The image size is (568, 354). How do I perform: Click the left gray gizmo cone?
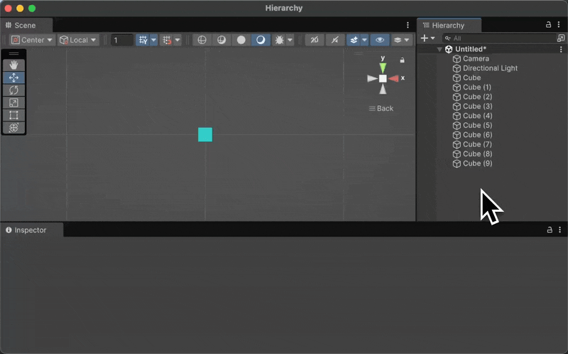tap(372, 78)
